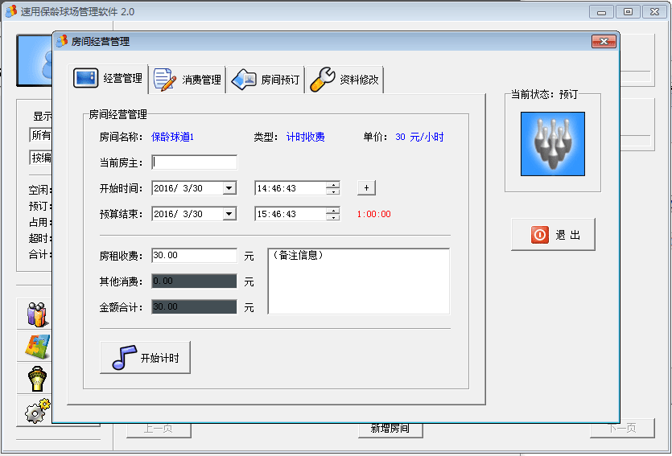The image size is (672, 456).
Task: Close the 房间经营管理 dialog
Action: [x=603, y=42]
